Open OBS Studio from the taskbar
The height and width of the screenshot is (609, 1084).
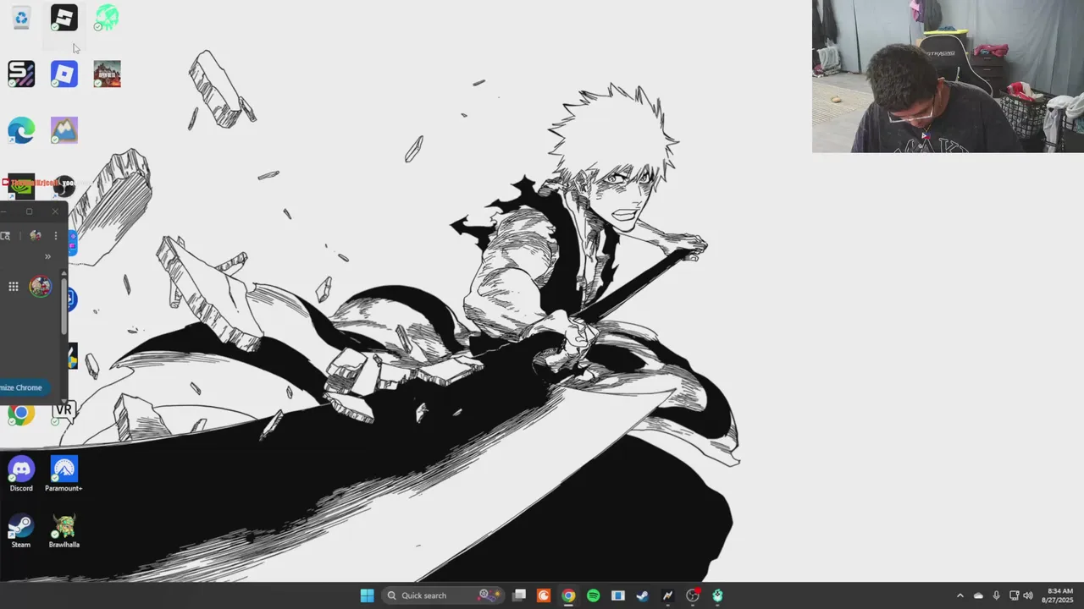(693, 595)
